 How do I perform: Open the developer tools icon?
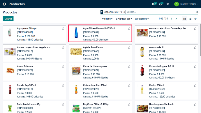coord(167,4)
